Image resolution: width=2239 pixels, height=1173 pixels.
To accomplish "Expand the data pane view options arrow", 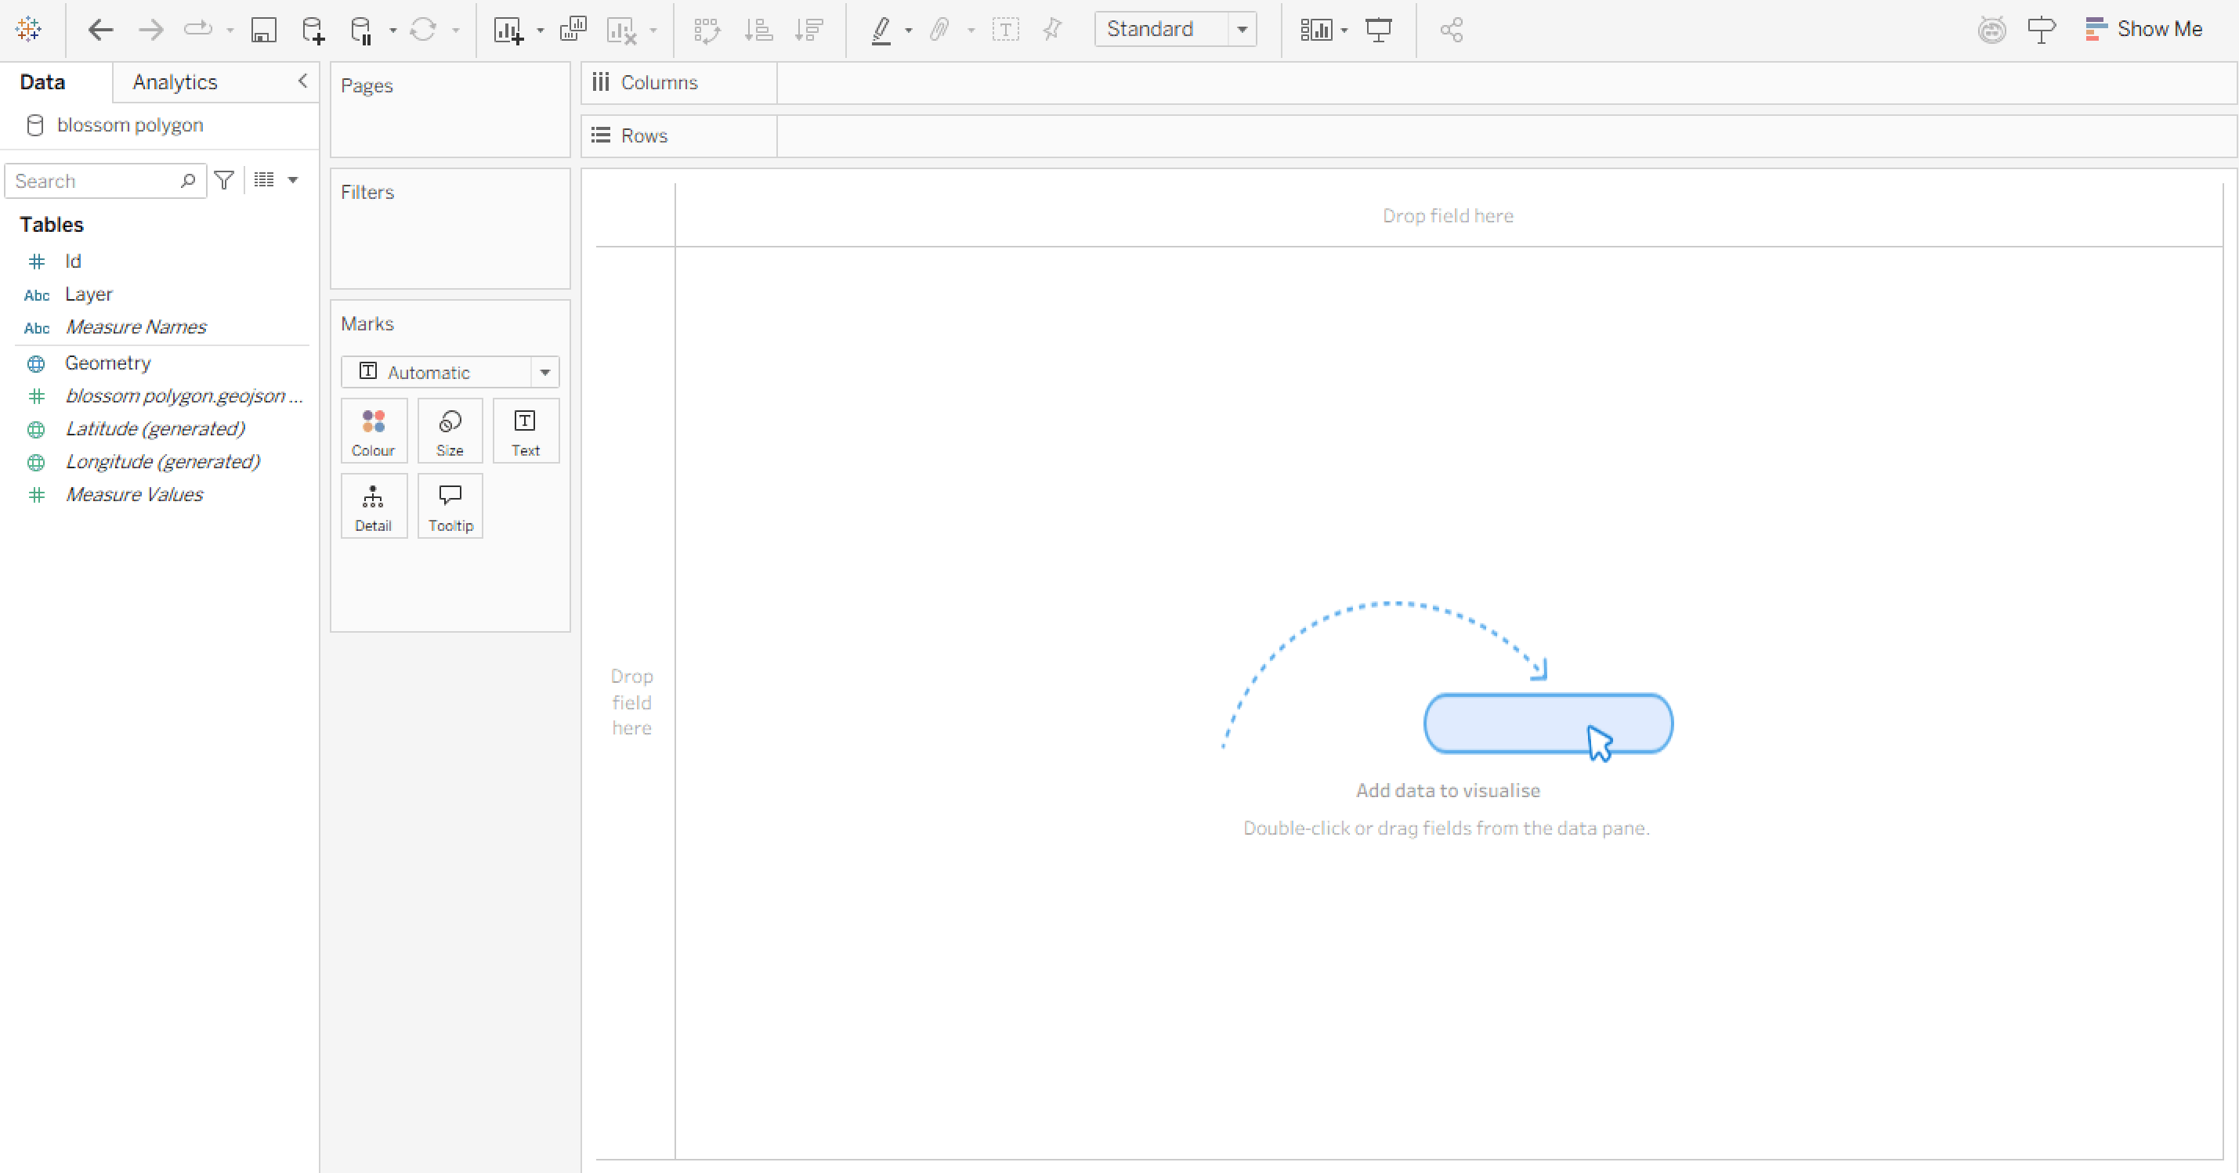I will (x=293, y=180).
